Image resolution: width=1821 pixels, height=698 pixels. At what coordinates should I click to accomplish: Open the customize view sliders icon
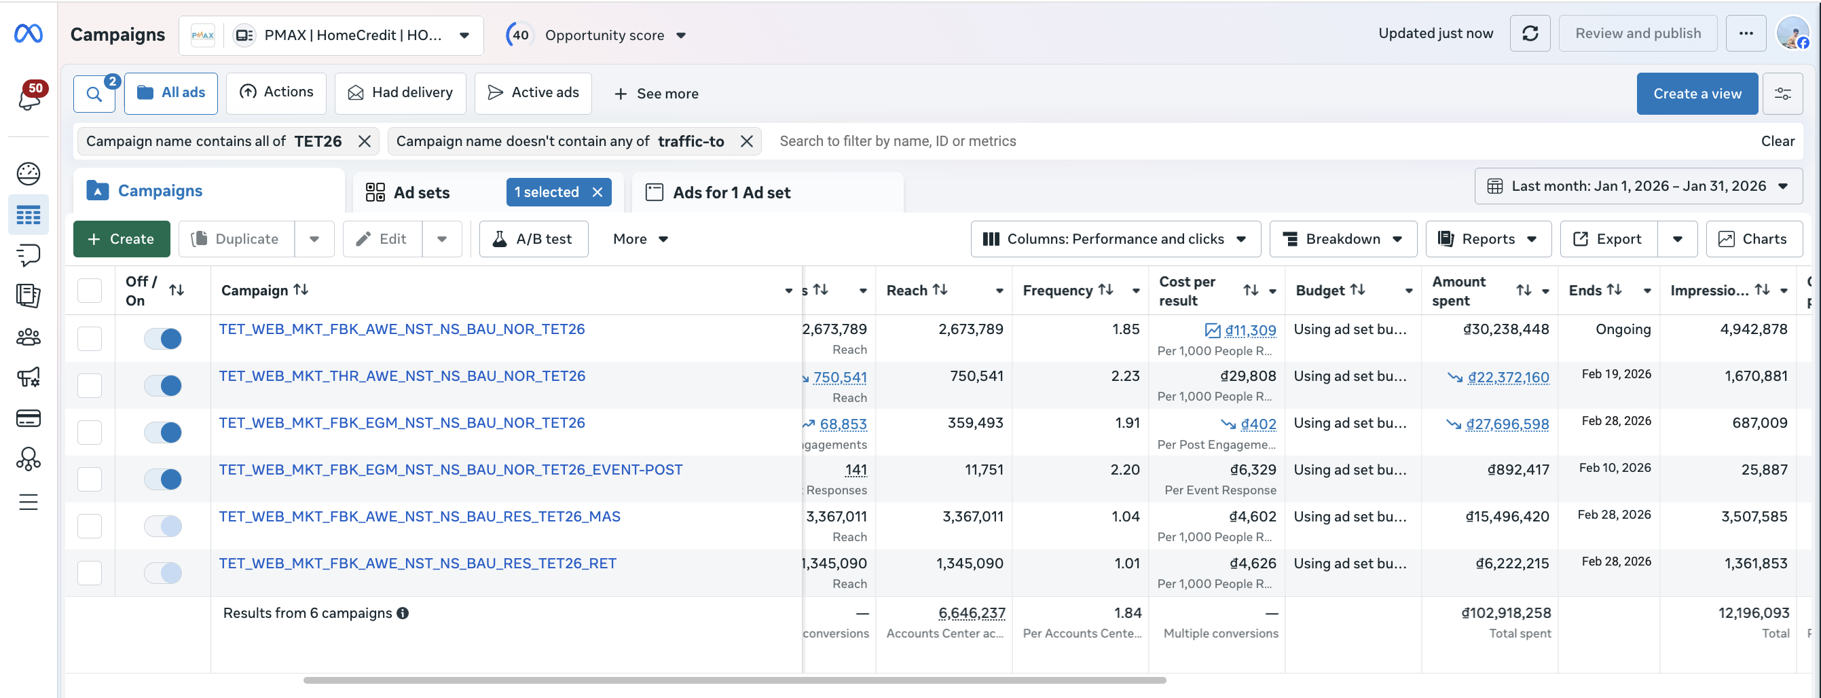[x=1782, y=93]
